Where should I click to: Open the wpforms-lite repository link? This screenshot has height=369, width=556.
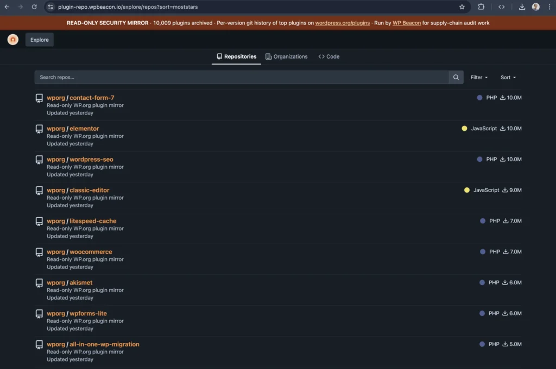pos(88,313)
